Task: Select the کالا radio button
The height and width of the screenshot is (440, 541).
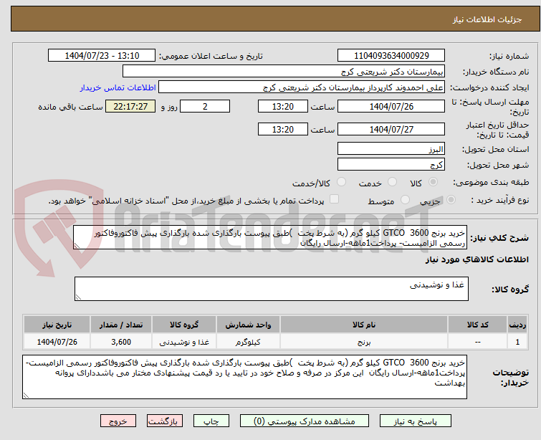Action: click(433, 182)
